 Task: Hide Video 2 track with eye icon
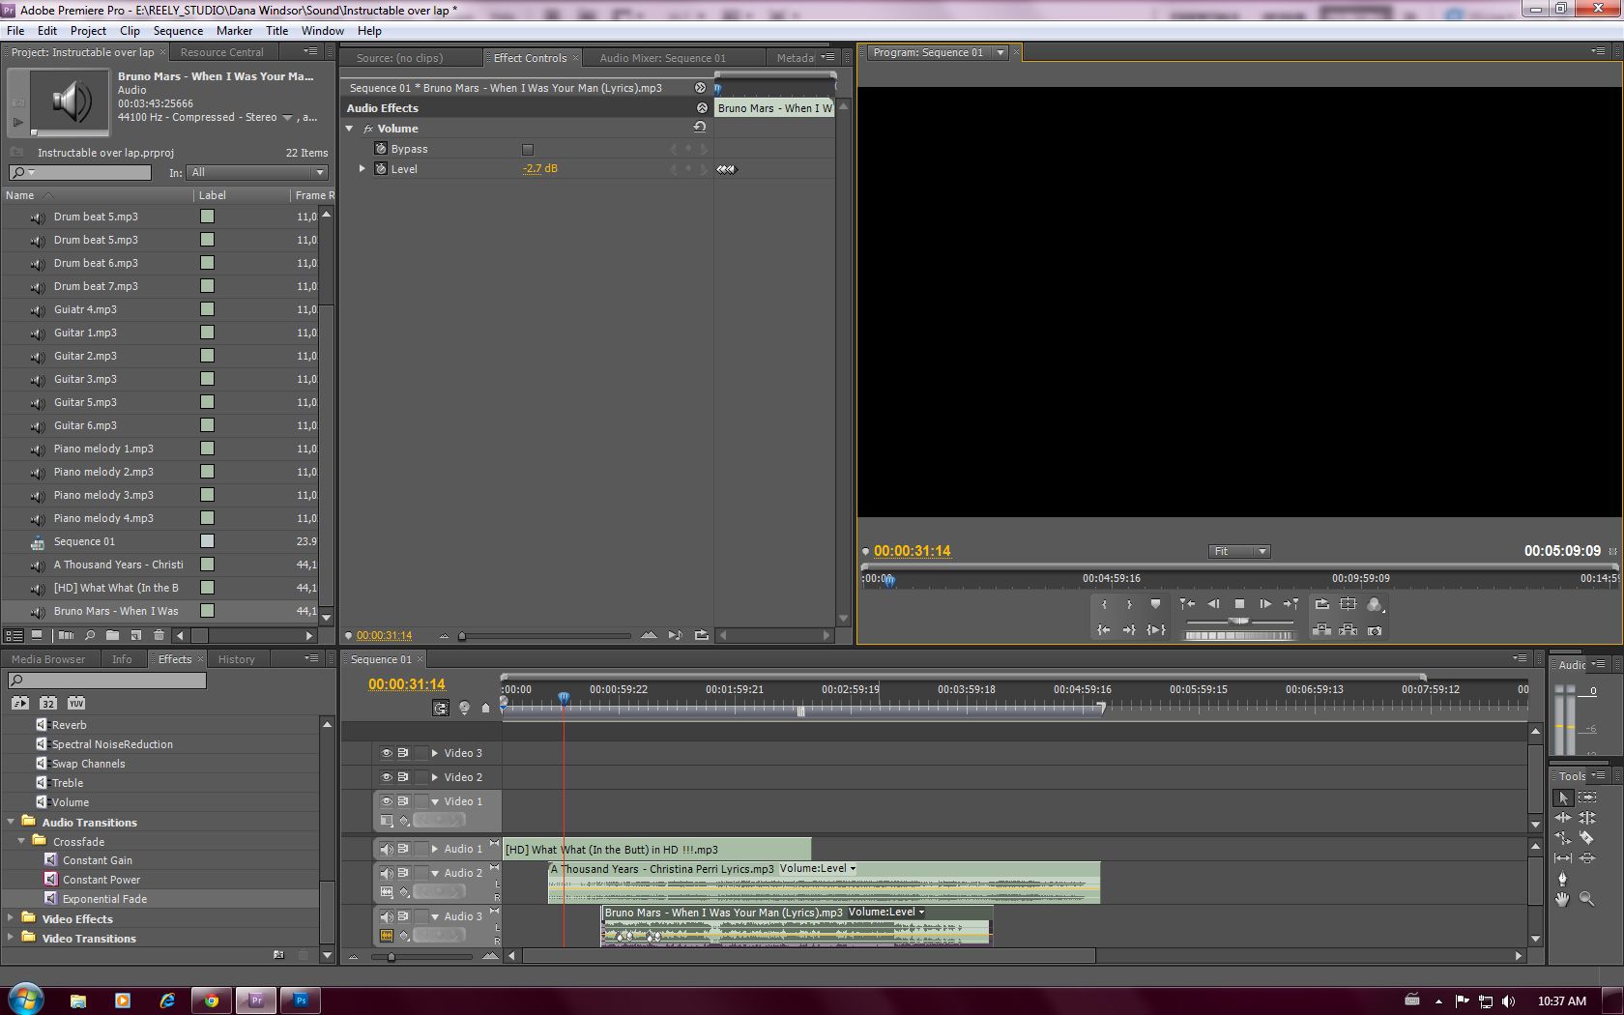pyautogui.click(x=386, y=777)
